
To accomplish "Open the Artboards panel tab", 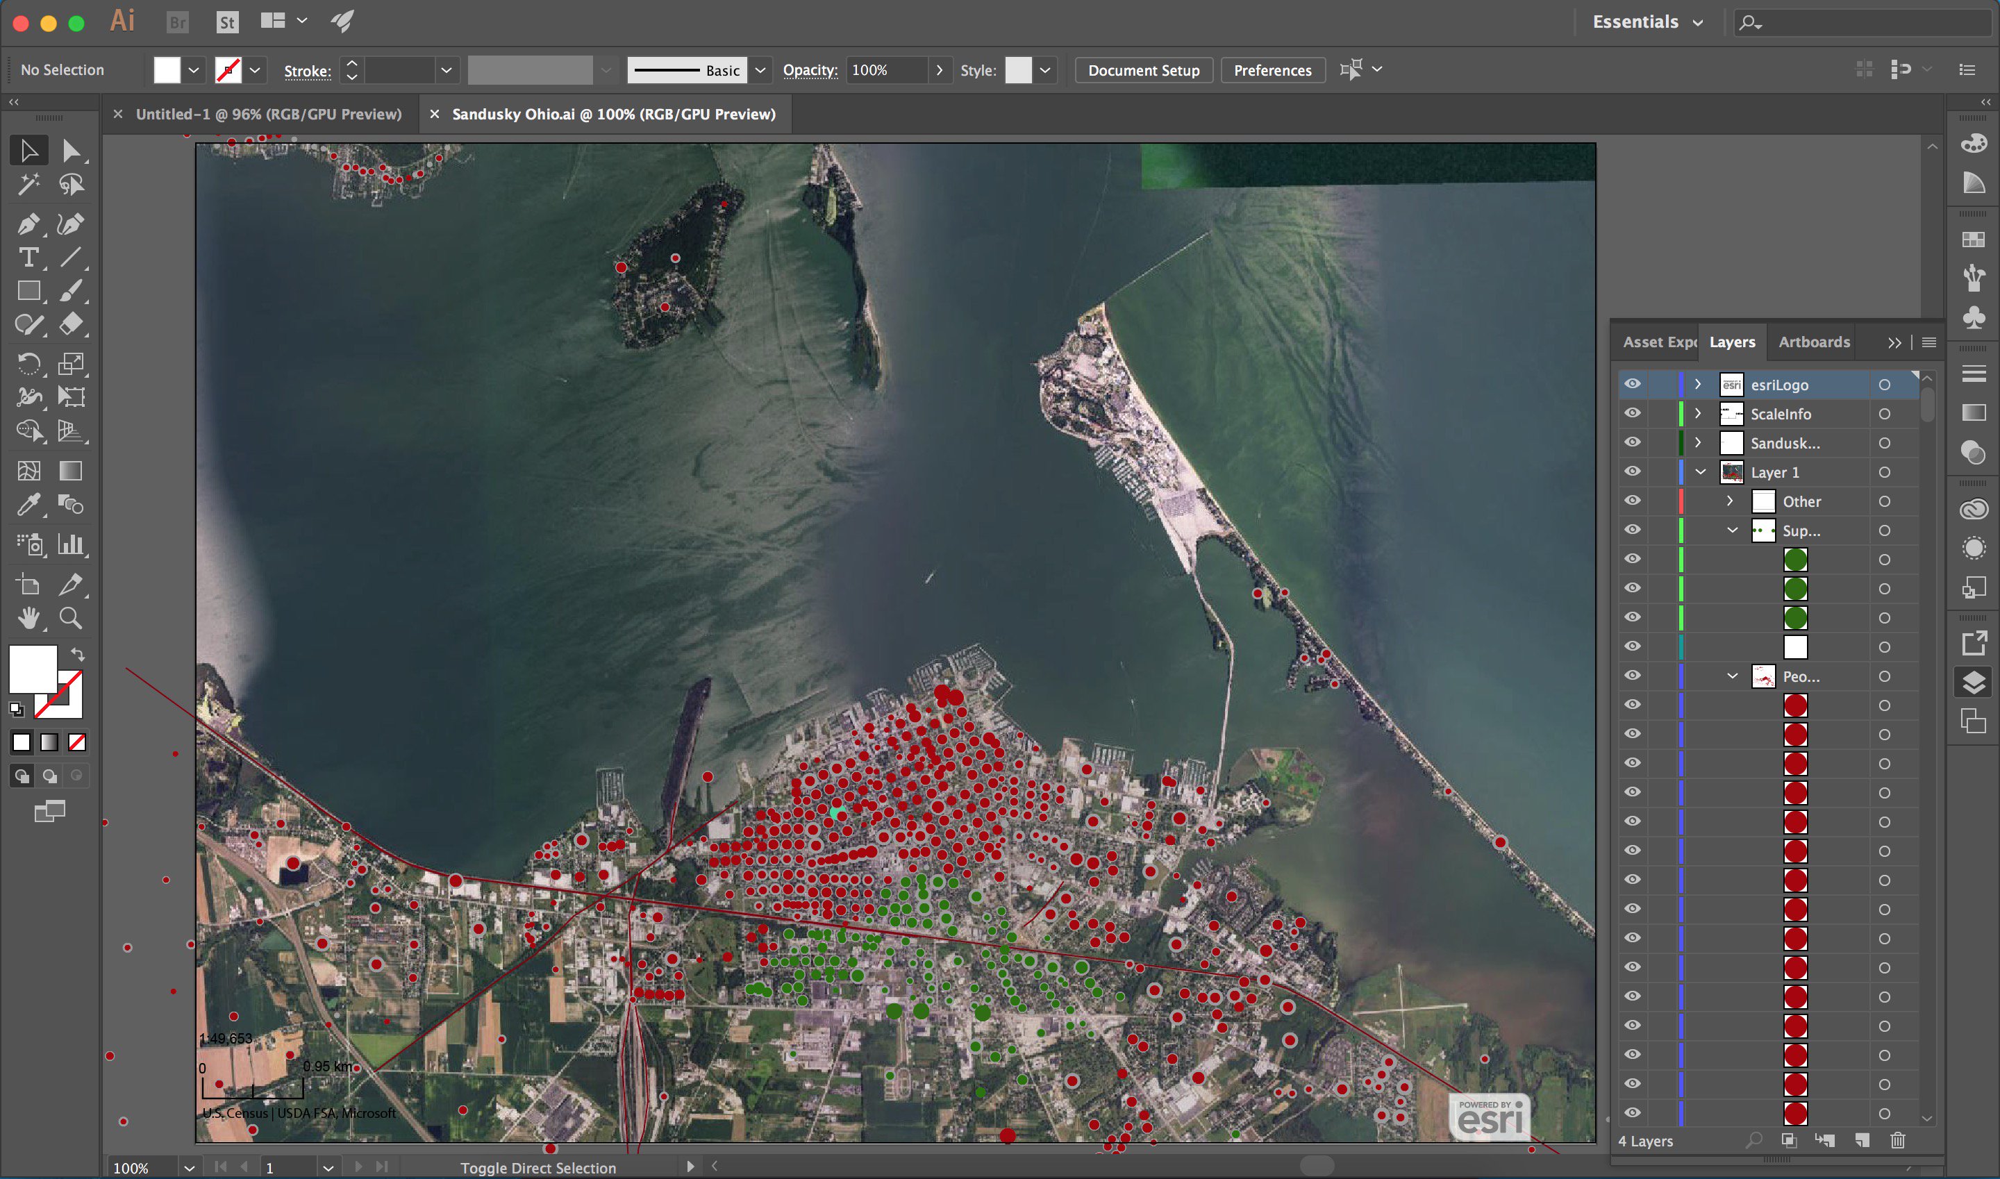I will coord(1813,342).
